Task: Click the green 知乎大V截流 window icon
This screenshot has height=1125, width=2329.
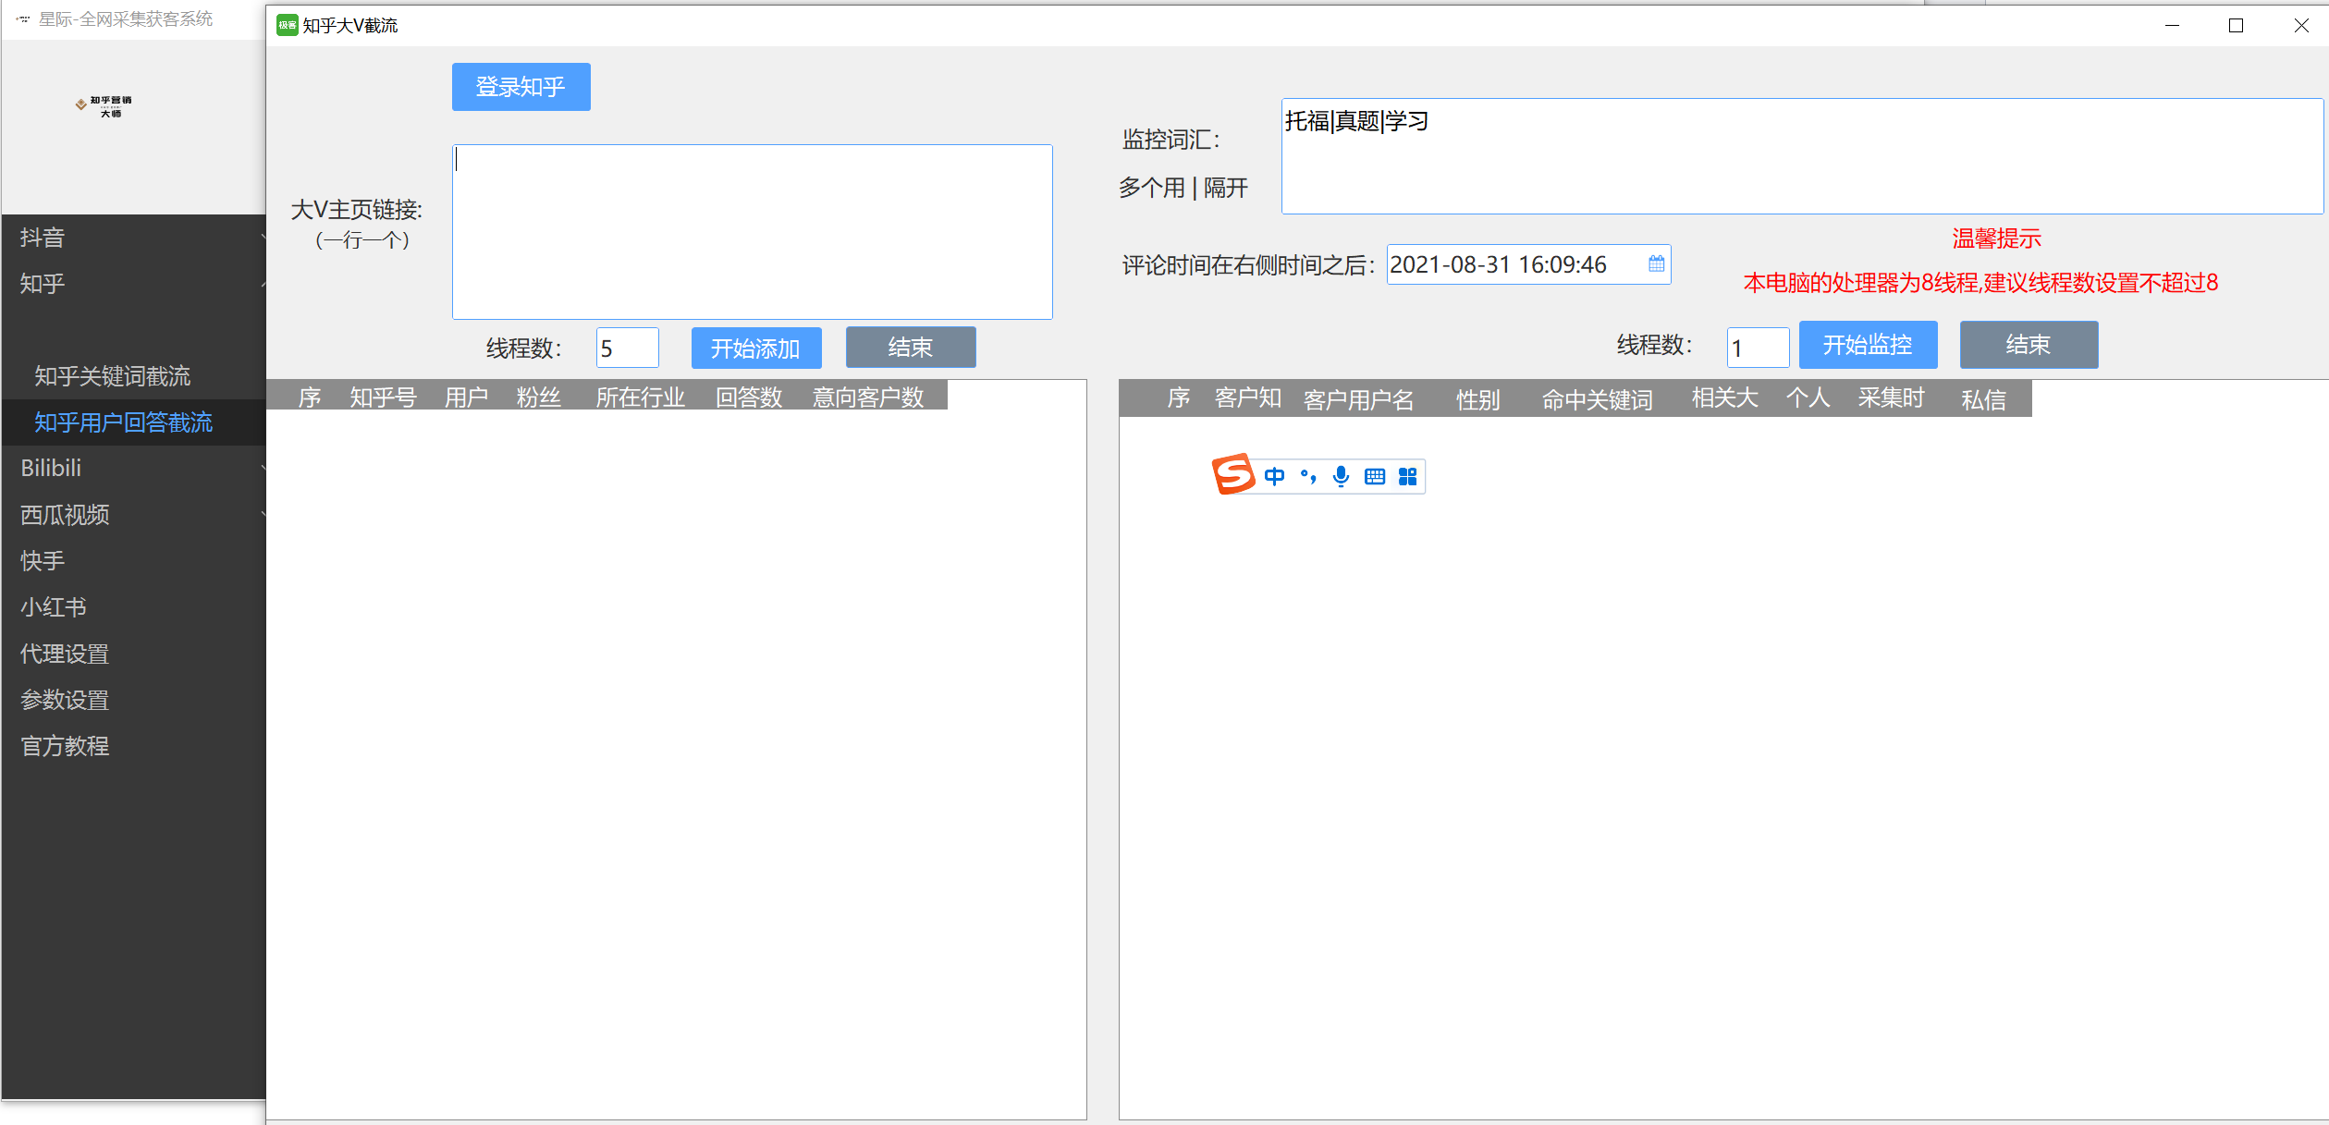Action: pos(288,25)
